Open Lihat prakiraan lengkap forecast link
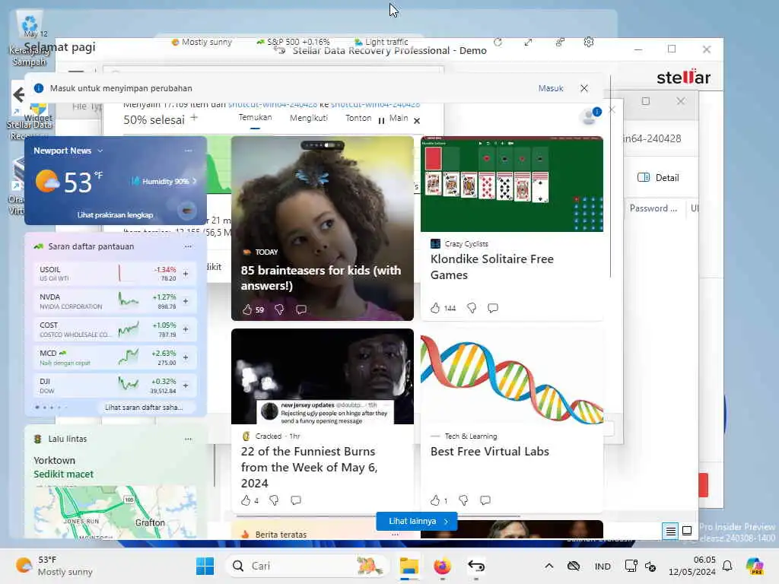The image size is (779, 584). pyautogui.click(x=115, y=215)
